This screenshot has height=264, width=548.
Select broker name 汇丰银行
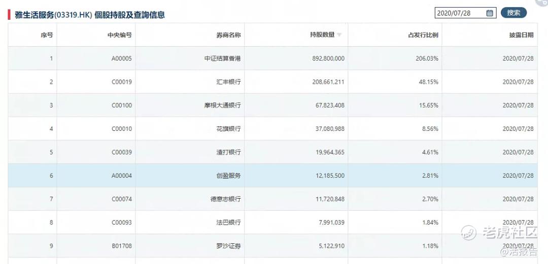click(x=228, y=82)
